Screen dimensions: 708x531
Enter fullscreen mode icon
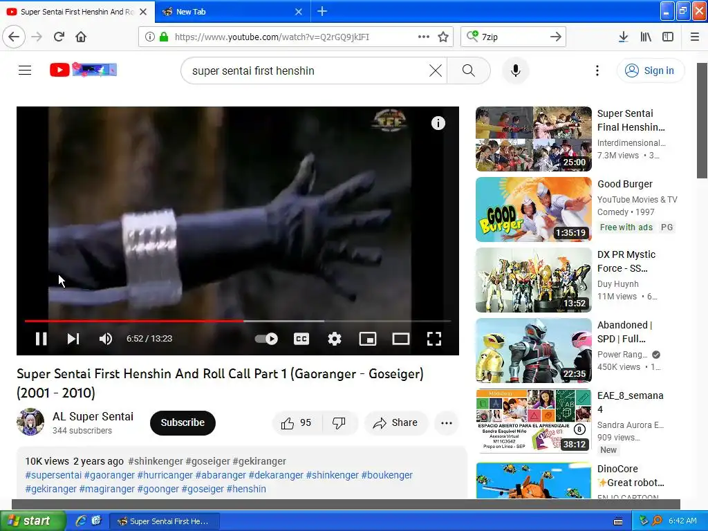pyautogui.click(x=434, y=339)
